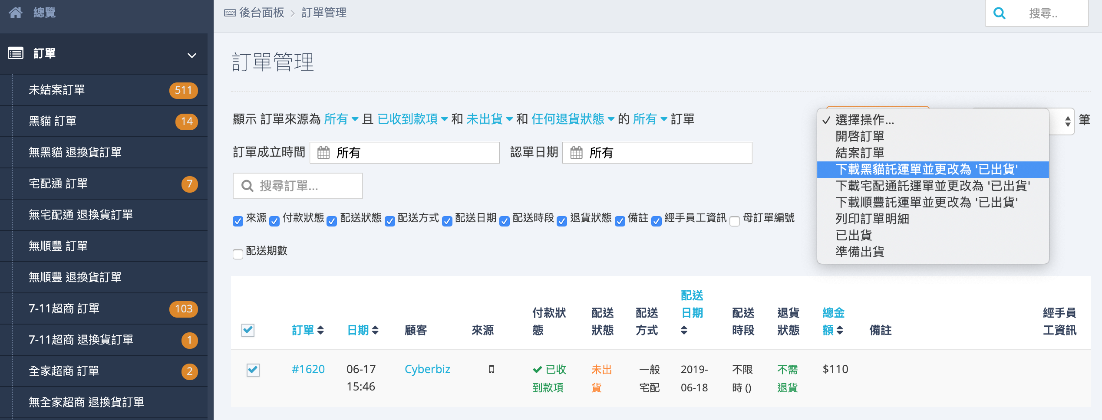Uncheck the 配送時段 column checkbox

(x=505, y=221)
